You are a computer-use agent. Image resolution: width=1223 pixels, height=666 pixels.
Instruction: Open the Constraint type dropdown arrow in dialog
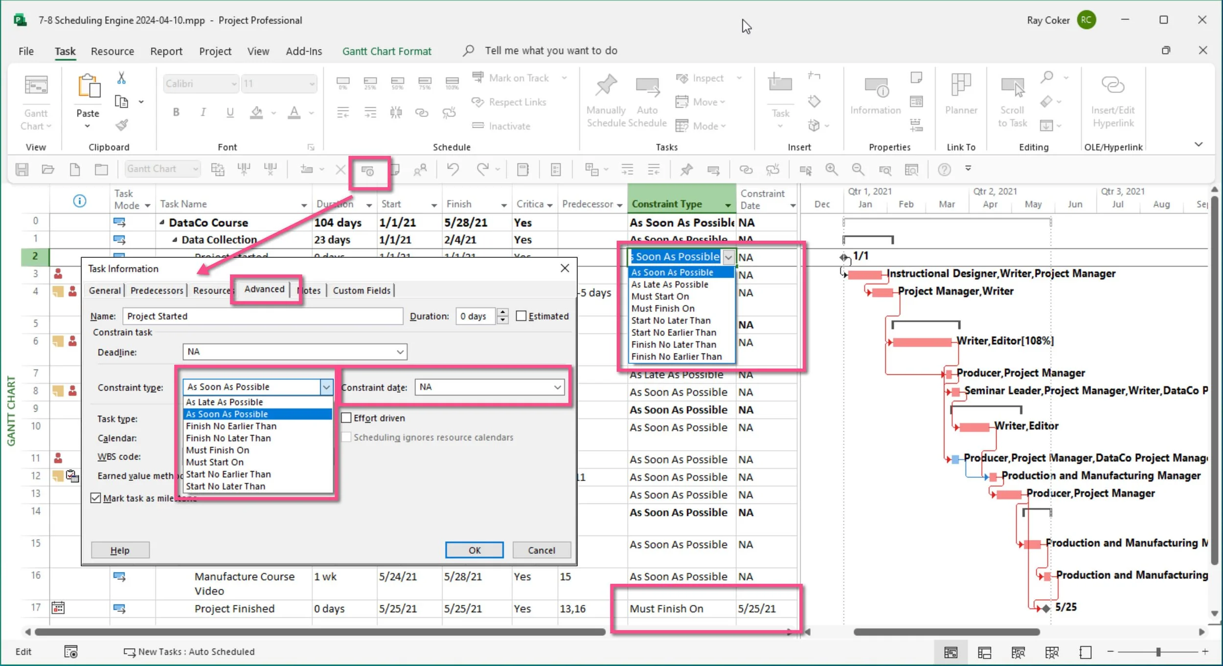[x=326, y=387]
